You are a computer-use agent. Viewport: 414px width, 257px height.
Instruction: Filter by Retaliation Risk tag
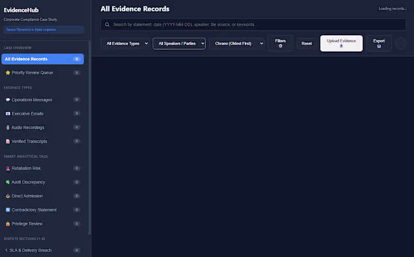42,168
